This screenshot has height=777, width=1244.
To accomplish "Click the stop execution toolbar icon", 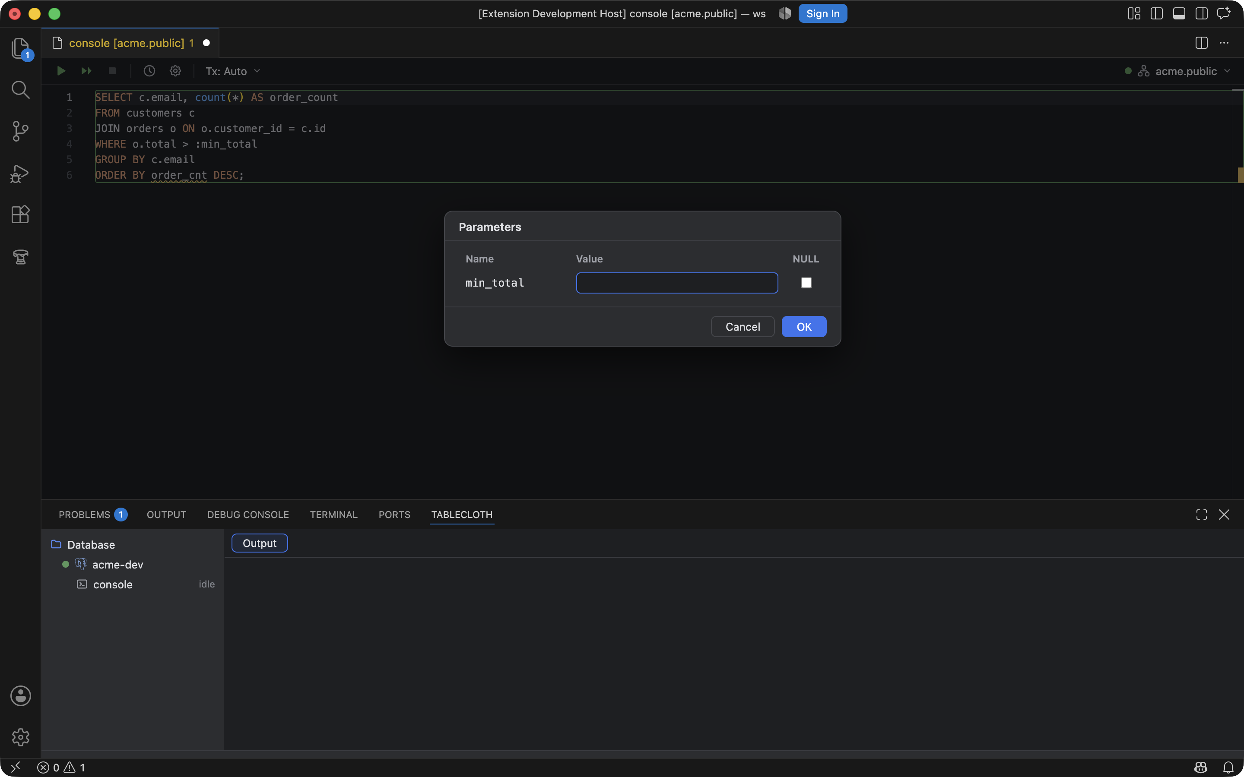I will 112,71.
